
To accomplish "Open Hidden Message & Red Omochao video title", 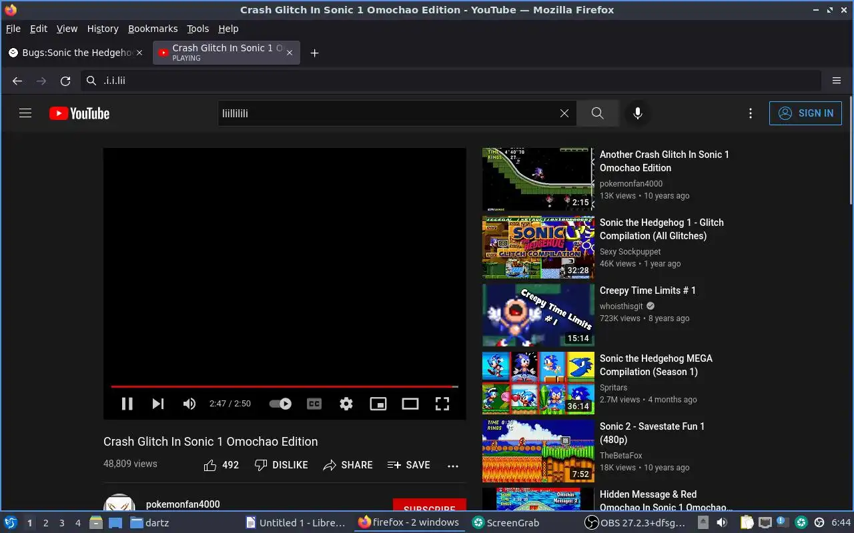I will 666,501.
